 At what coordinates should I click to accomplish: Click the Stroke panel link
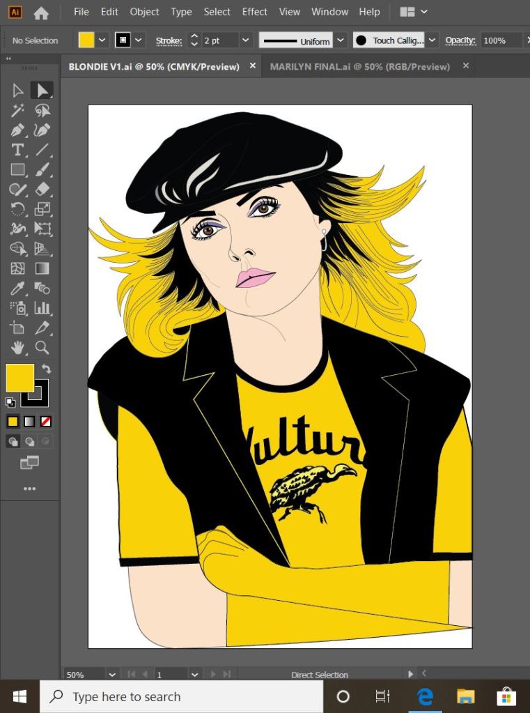click(169, 40)
